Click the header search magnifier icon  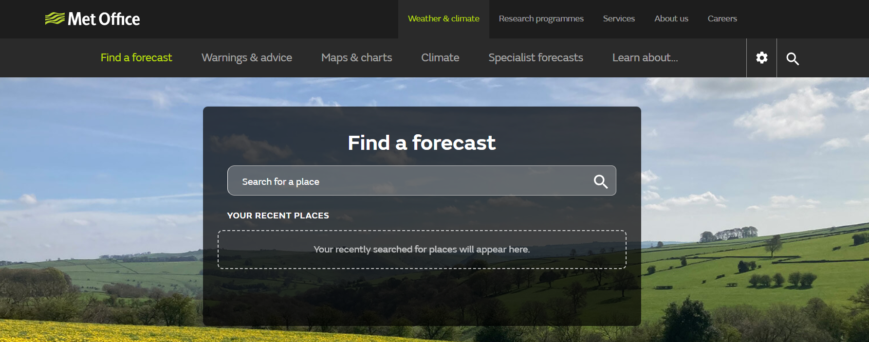click(x=793, y=58)
